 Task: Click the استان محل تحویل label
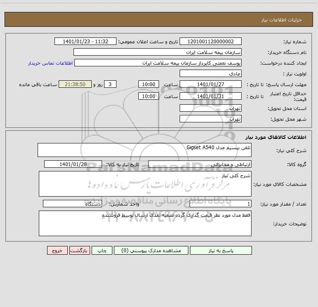click(287, 108)
